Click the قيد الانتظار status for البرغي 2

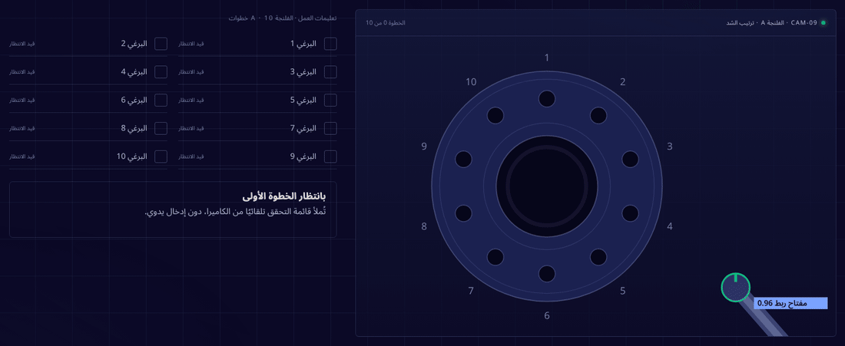pos(22,44)
